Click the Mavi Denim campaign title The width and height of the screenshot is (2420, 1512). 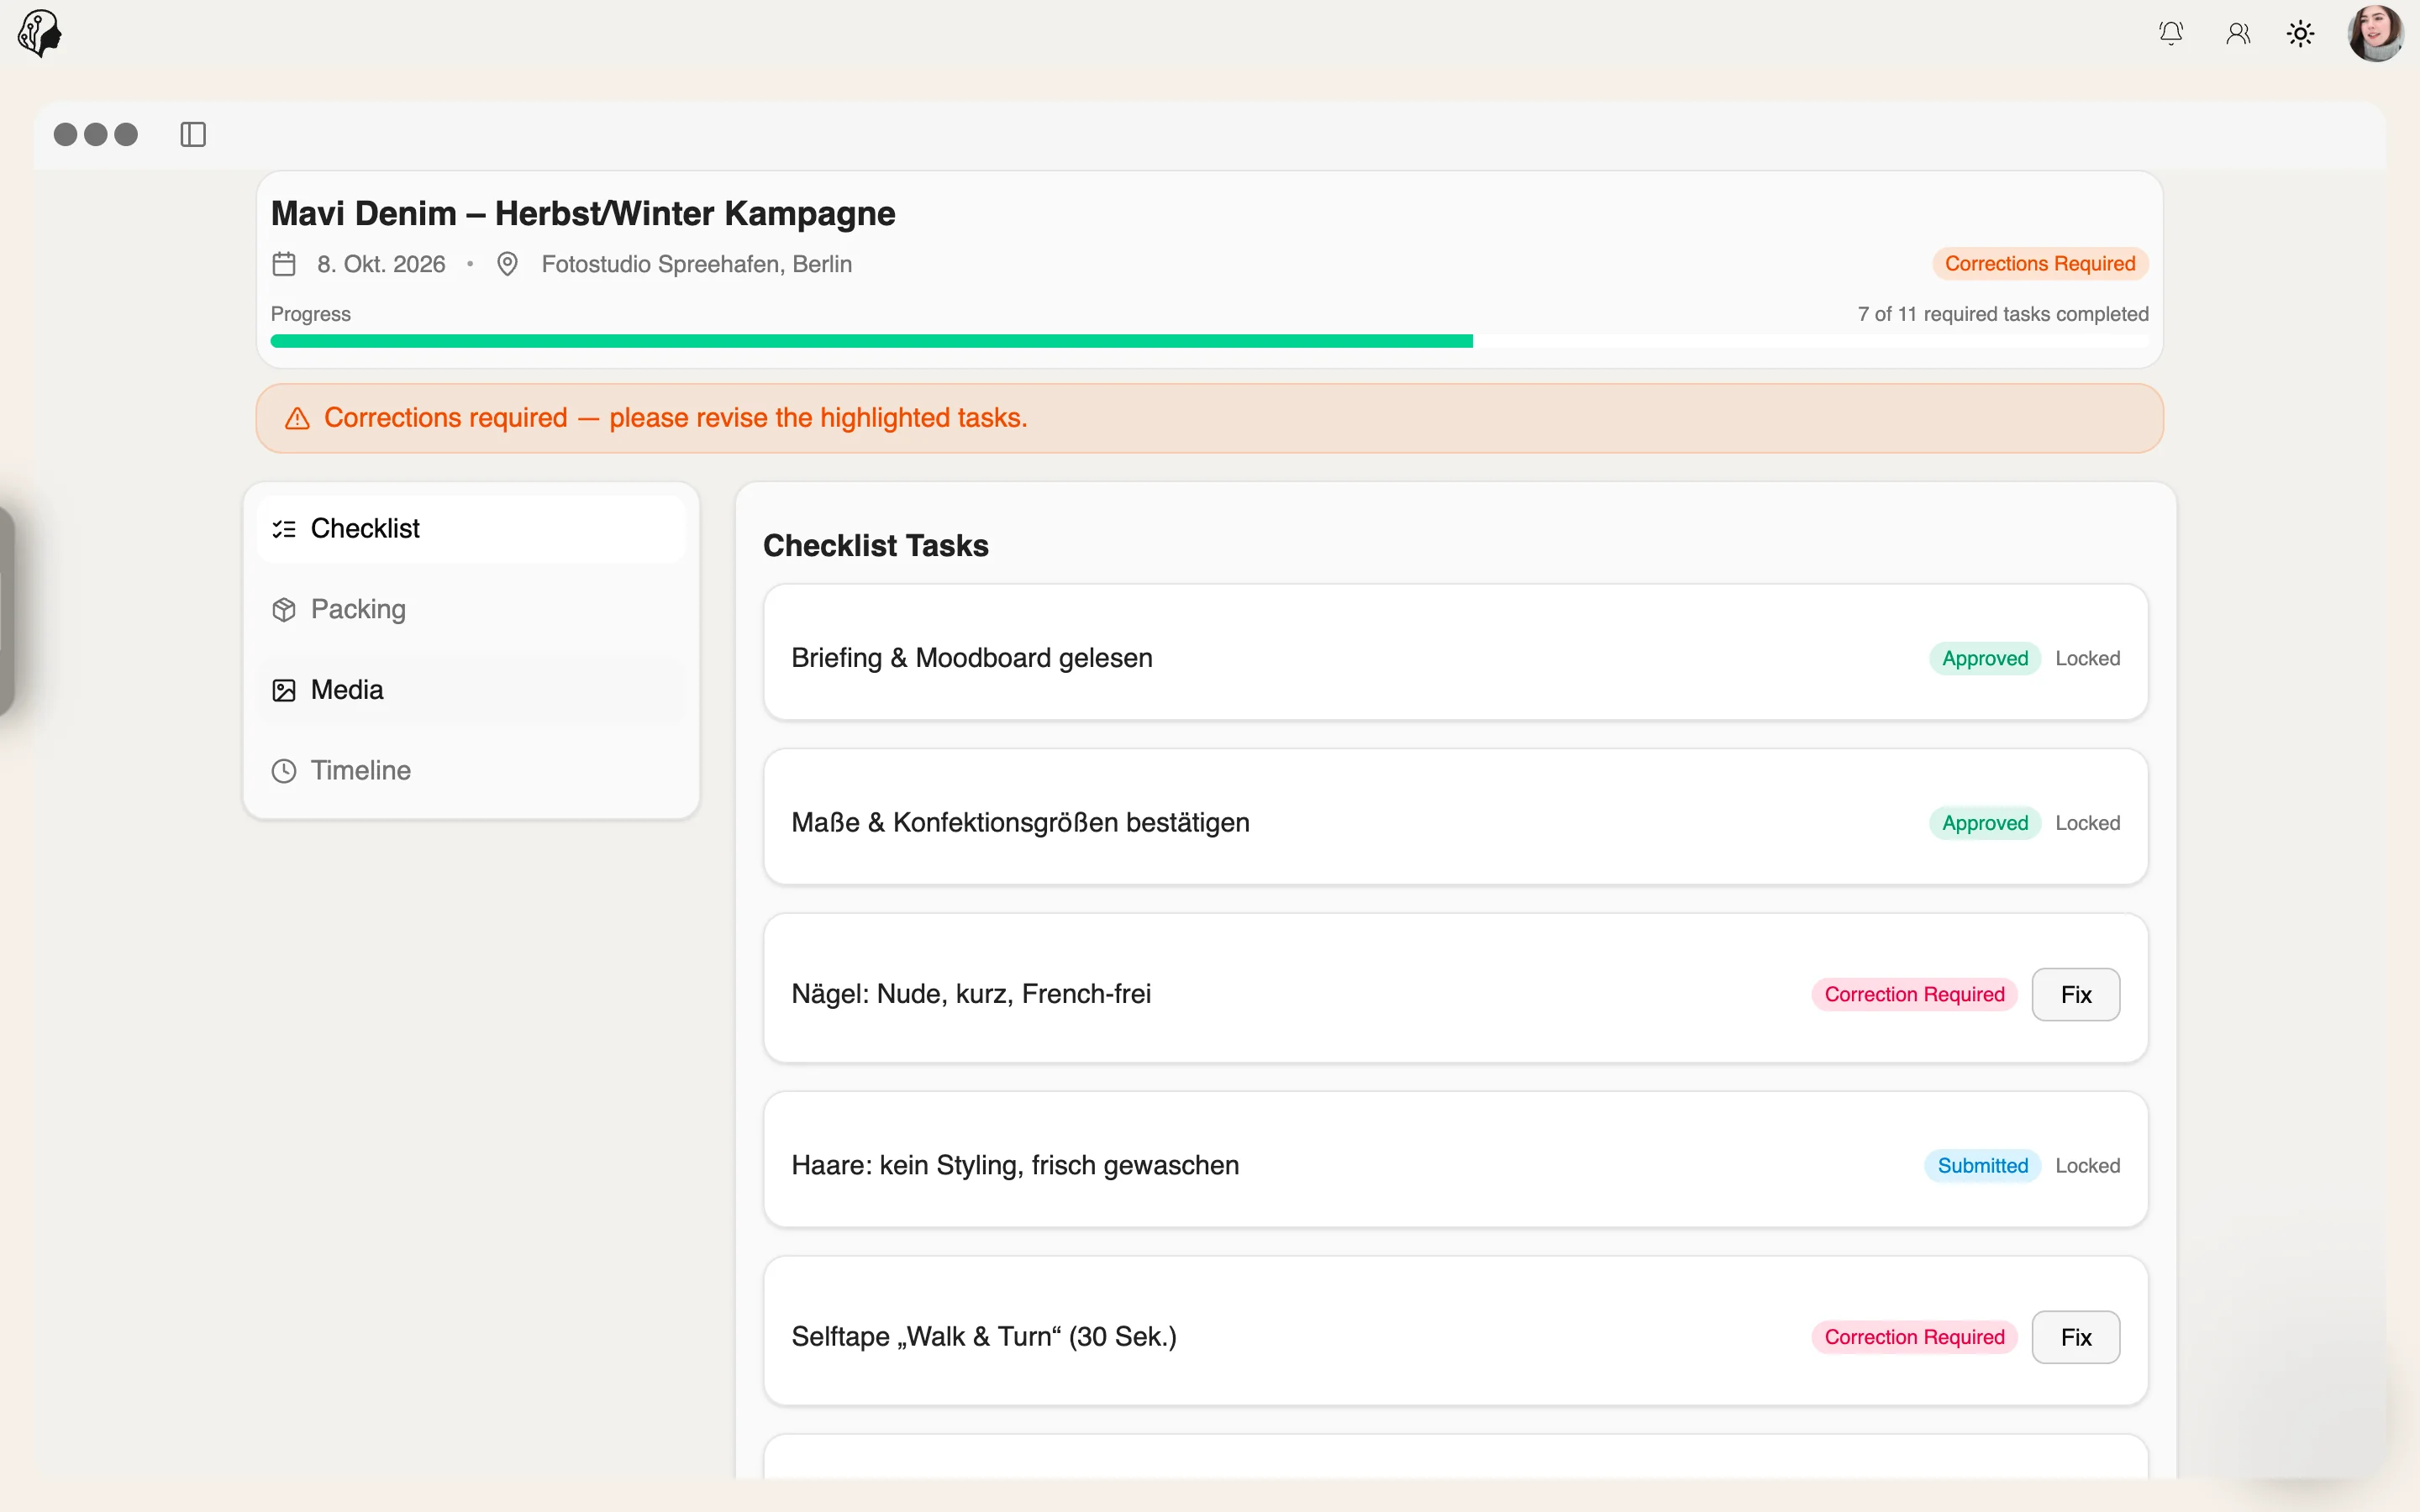click(583, 214)
